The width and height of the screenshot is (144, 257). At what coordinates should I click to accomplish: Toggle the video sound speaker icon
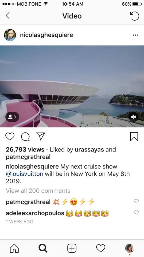(134, 117)
